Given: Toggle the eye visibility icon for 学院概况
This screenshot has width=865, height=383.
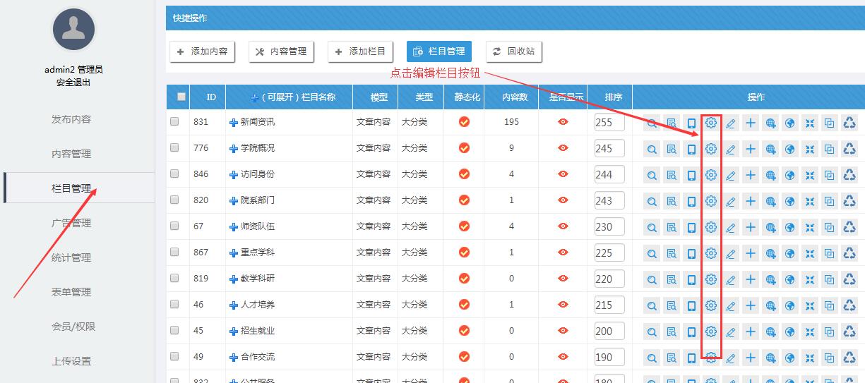Looking at the screenshot, I should [563, 148].
